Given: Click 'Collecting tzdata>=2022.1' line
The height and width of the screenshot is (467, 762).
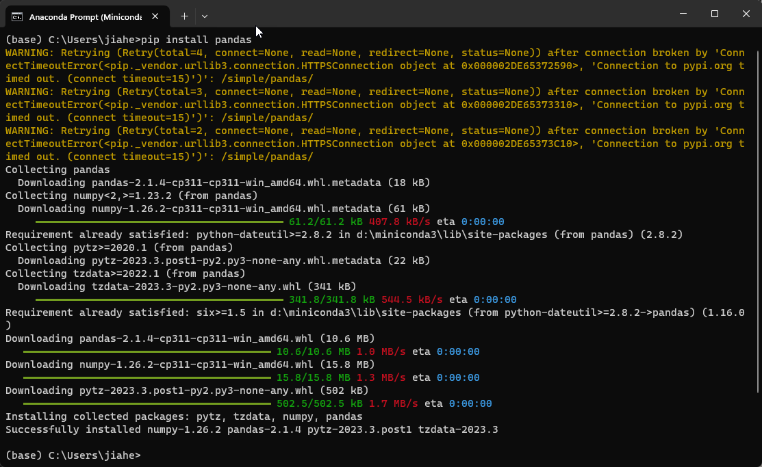Looking at the screenshot, I should click(125, 273).
